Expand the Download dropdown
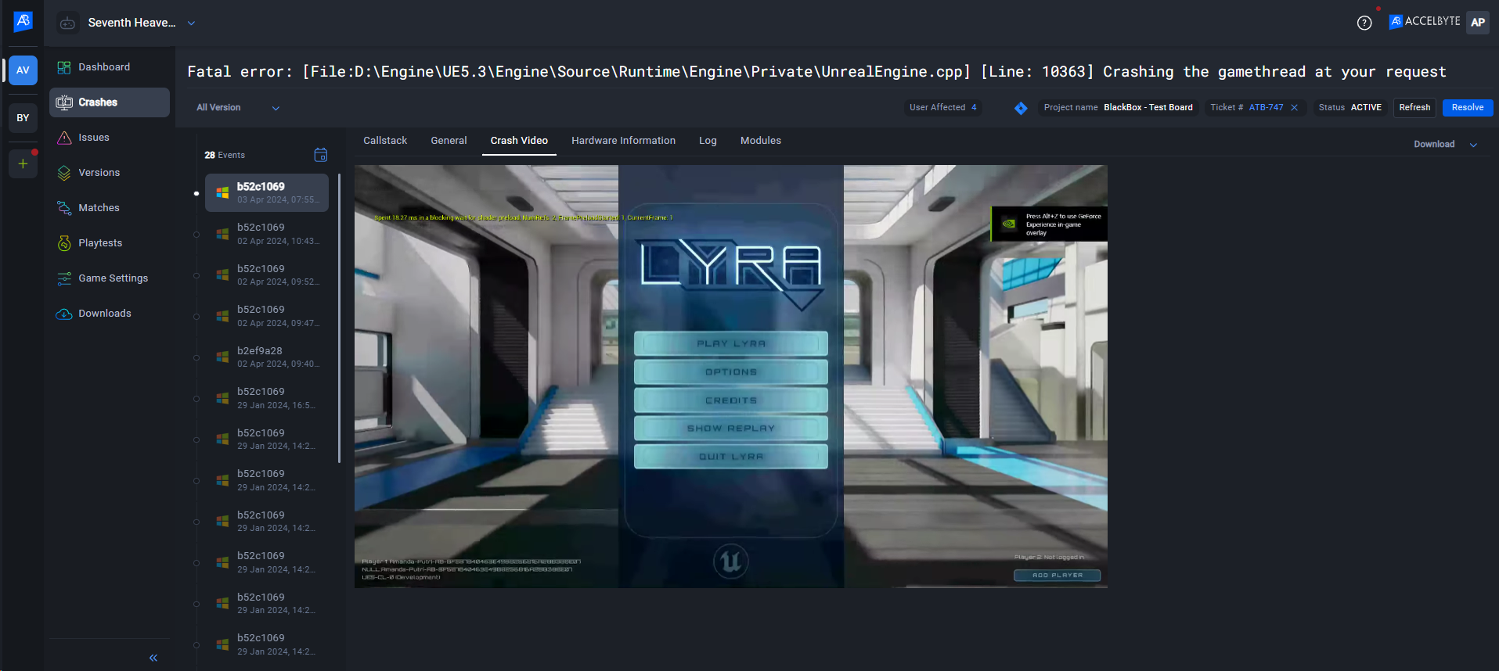 pos(1445,145)
